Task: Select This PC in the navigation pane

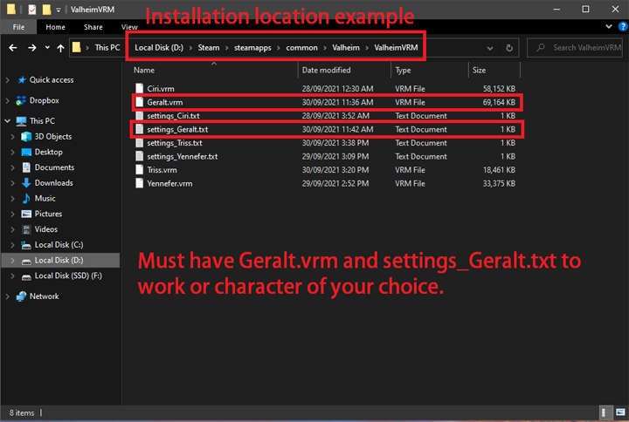Action: tap(42, 120)
